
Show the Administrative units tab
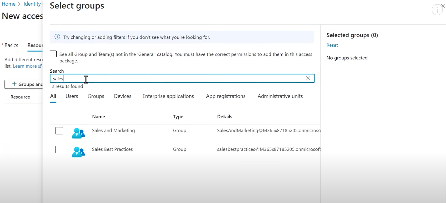coord(280,96)
